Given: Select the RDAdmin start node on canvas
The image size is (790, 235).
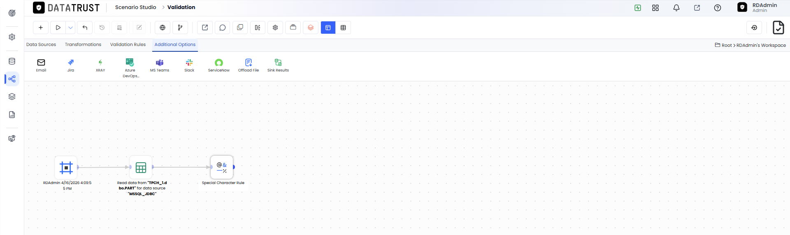Looking at the screenshot, I should 66,167.
